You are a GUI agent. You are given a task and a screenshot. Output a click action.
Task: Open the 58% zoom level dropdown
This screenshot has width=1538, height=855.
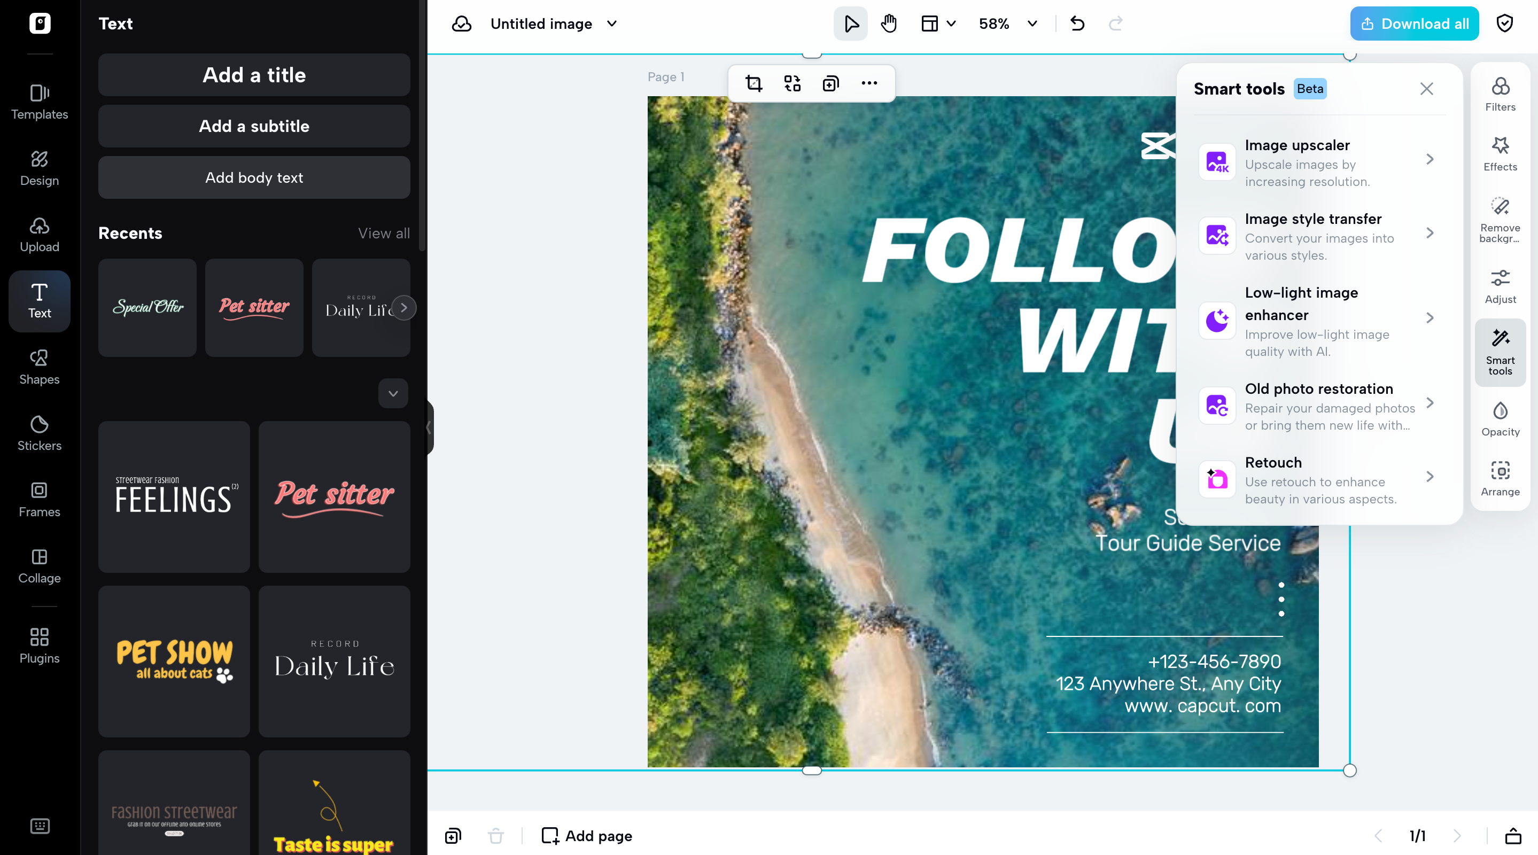[x=1008, y=24]
